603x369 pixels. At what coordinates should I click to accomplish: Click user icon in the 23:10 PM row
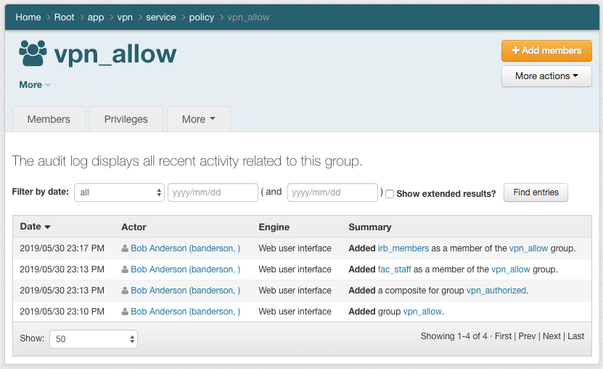coord(126,312)
